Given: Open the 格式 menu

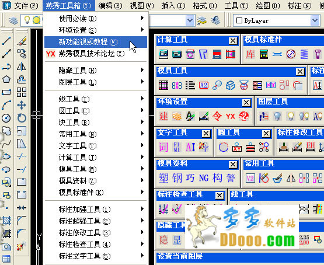Looking at the screenshot, I should click(x=205, y=6).
